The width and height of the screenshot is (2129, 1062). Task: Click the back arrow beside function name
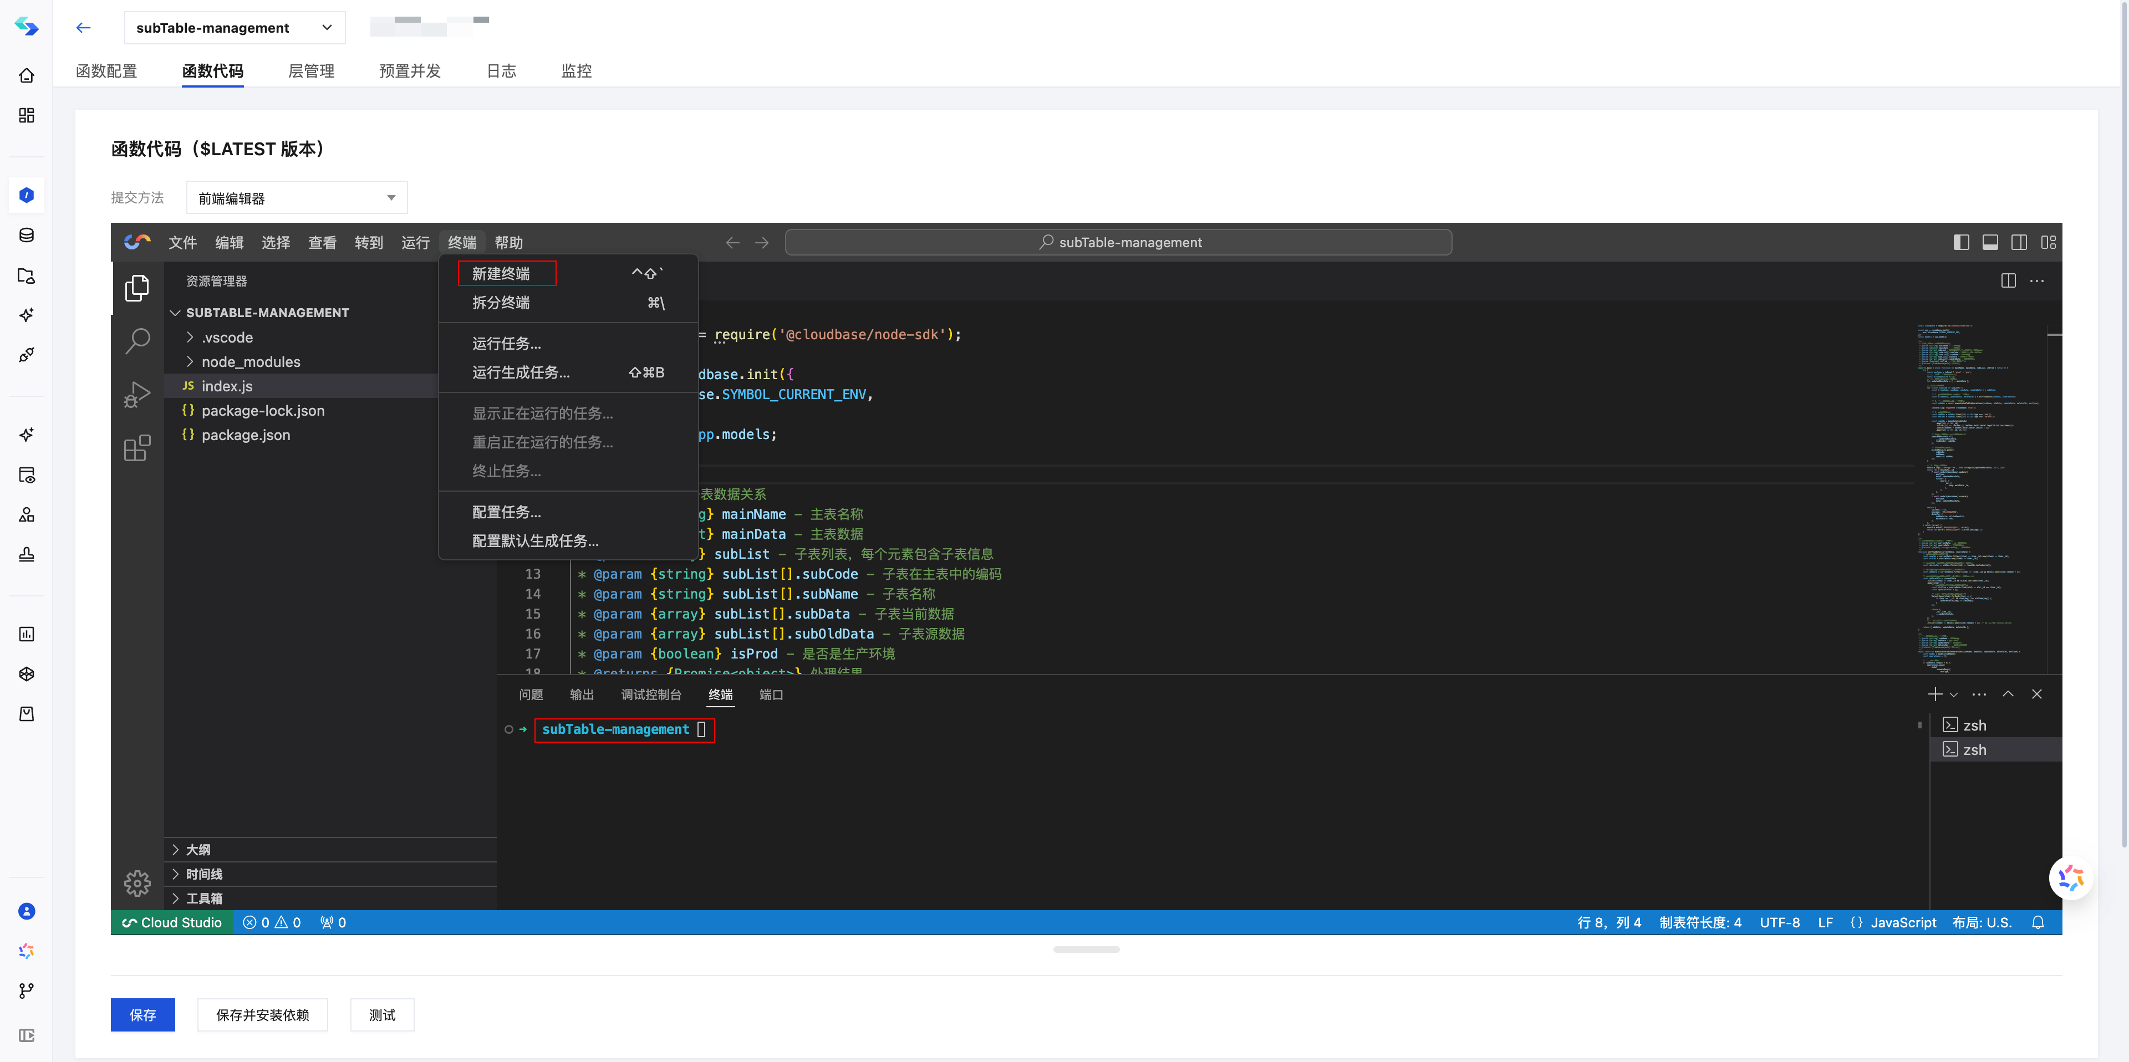coord(83,27)
